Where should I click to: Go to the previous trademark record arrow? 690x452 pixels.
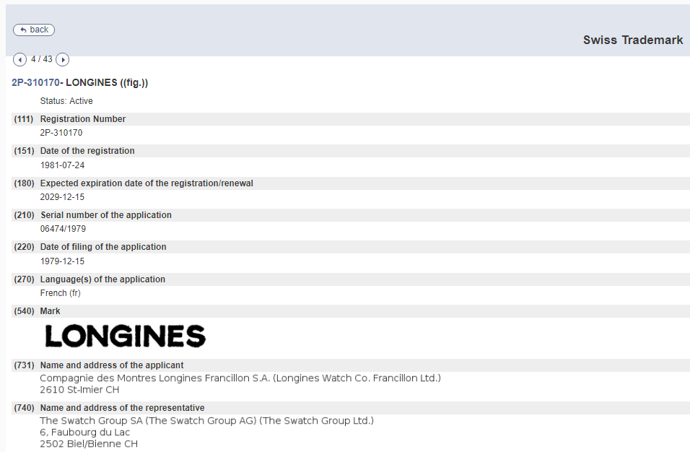click(x=19, y=59)
